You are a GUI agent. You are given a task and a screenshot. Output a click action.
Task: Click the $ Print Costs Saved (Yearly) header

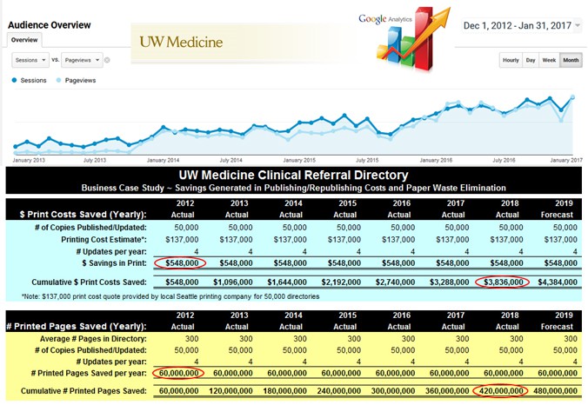coord(83,215)
